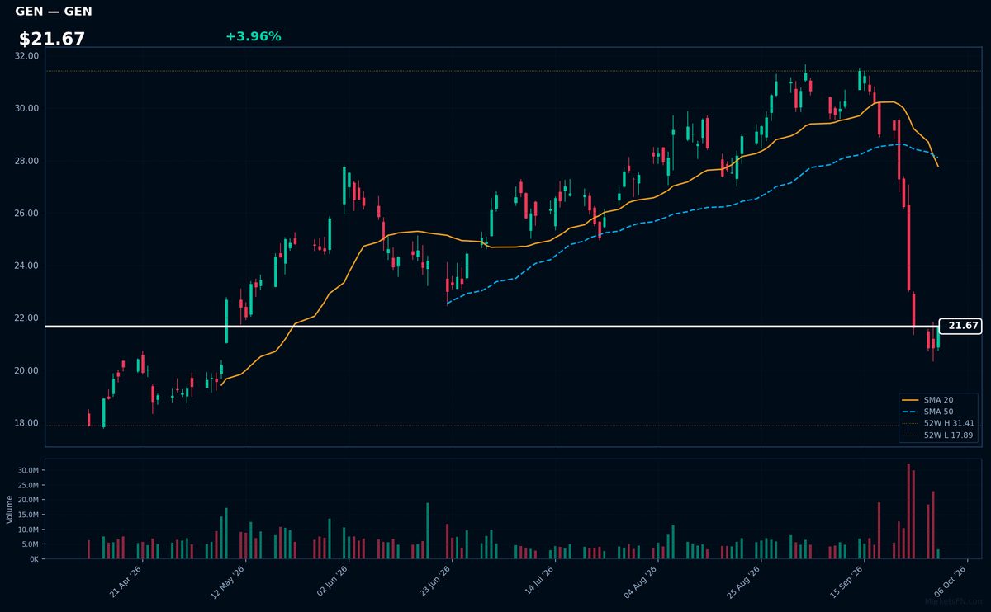
Task: Click the 20.0M volume axis label
Action: tap(28, 500)
